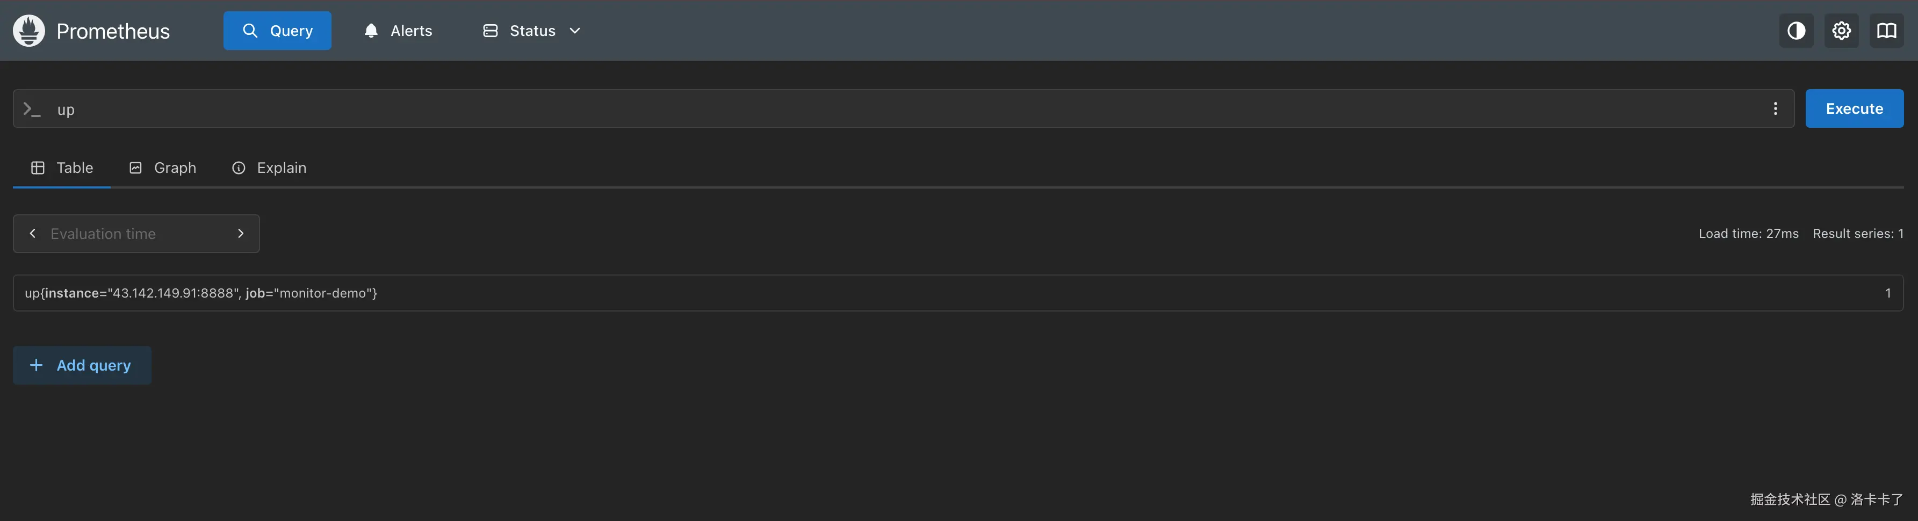The height and width of the screenshot is (521, 1918).
Task: Open the settings gear icon
Action: [x=1841, y=31]
